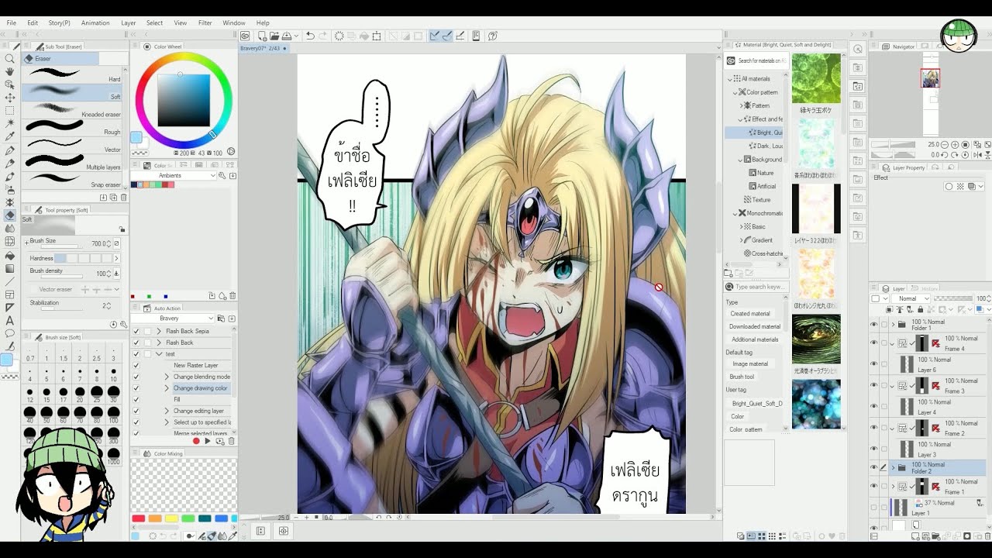Screen dimensions: 992x558
Task: Switch to the Bravery07 canvas tab
Action: (x=263, y=48)
